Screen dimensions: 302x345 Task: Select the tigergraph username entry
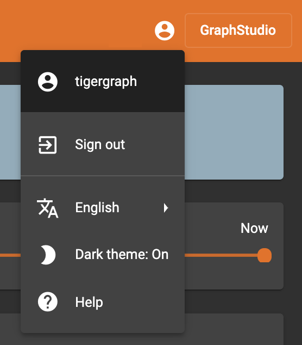pos(103,81)
